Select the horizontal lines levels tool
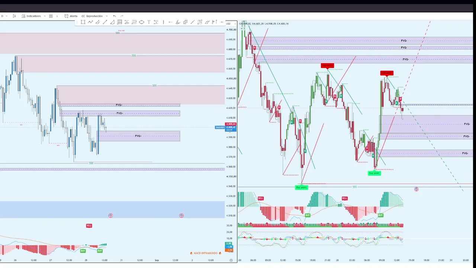The image size is (476, 268). (134, 22)
